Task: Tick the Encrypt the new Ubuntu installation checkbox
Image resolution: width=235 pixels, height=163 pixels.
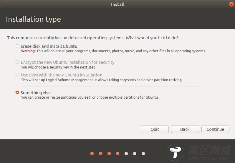Action: point(17,62)
